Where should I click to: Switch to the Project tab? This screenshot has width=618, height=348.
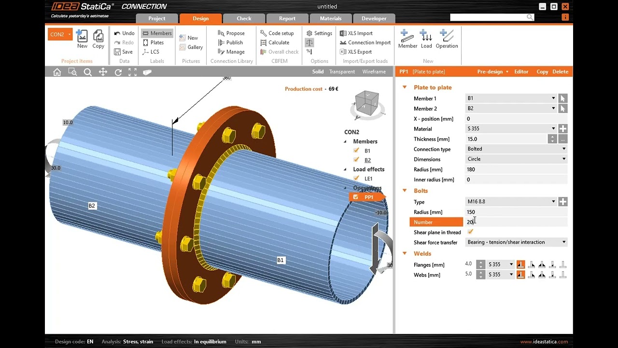157,18
